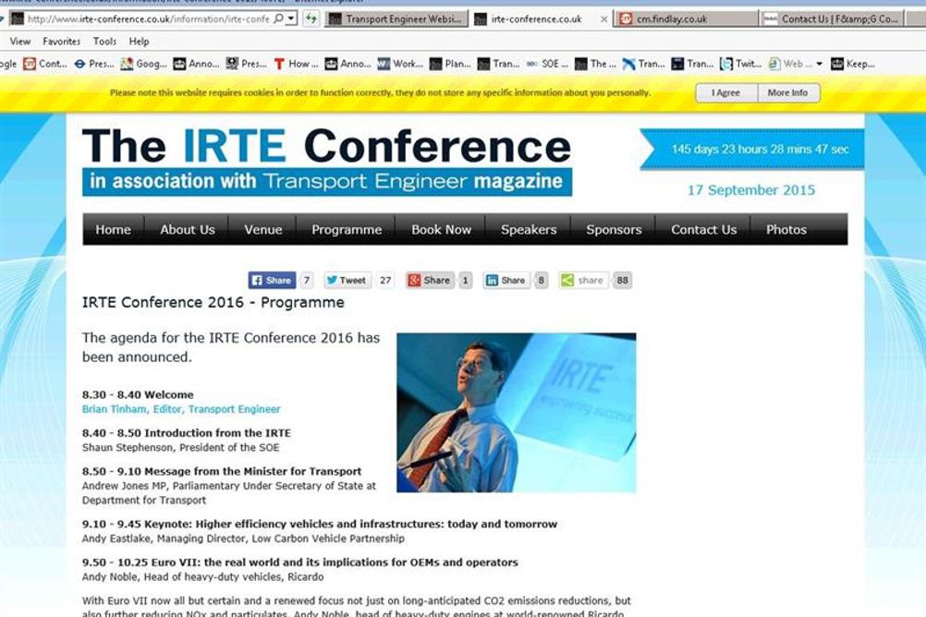This screenshot has width=926, height=617.
Task: Open the Tools menu
Action: (104, 42)
